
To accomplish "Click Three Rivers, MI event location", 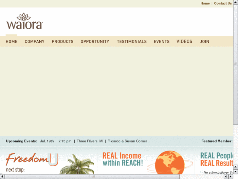I will point(90,141).
